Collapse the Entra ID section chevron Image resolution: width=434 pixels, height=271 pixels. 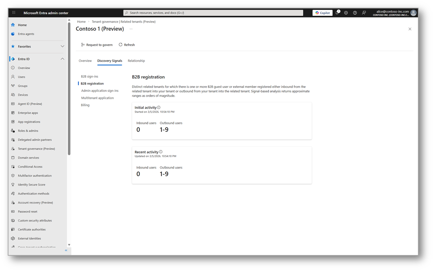pos(62,59)
